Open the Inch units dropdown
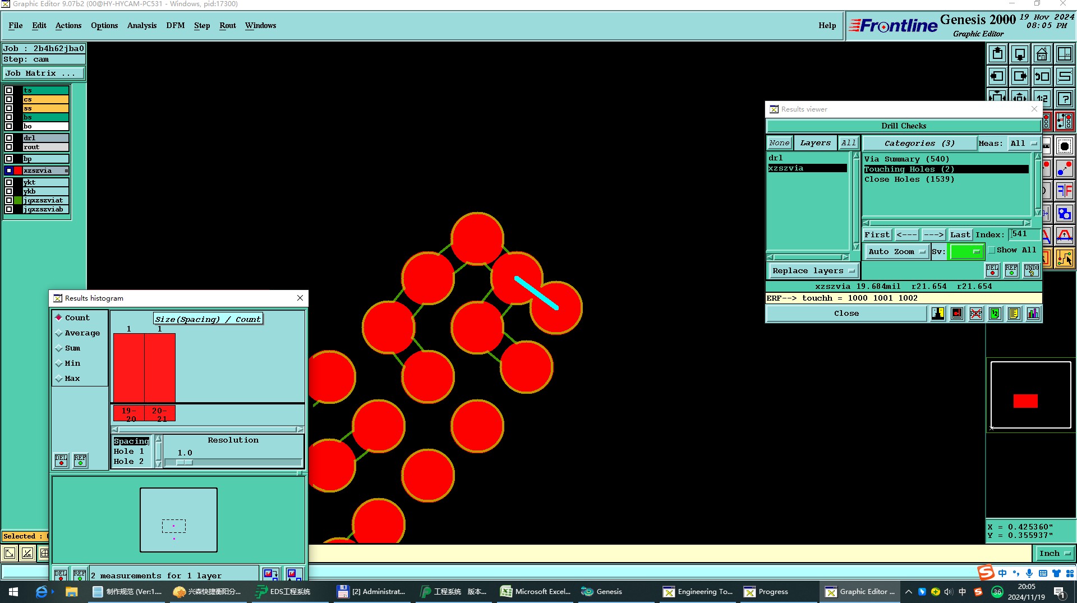 click(1055, 554)
